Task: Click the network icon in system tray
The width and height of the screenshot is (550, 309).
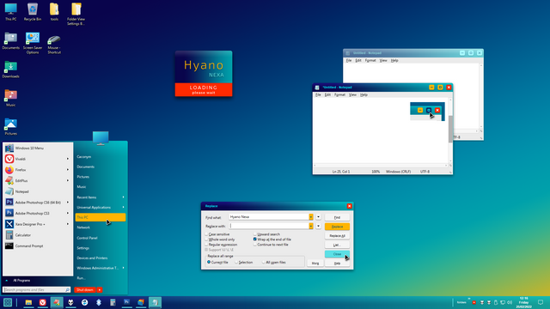Action: pos(503,302)
